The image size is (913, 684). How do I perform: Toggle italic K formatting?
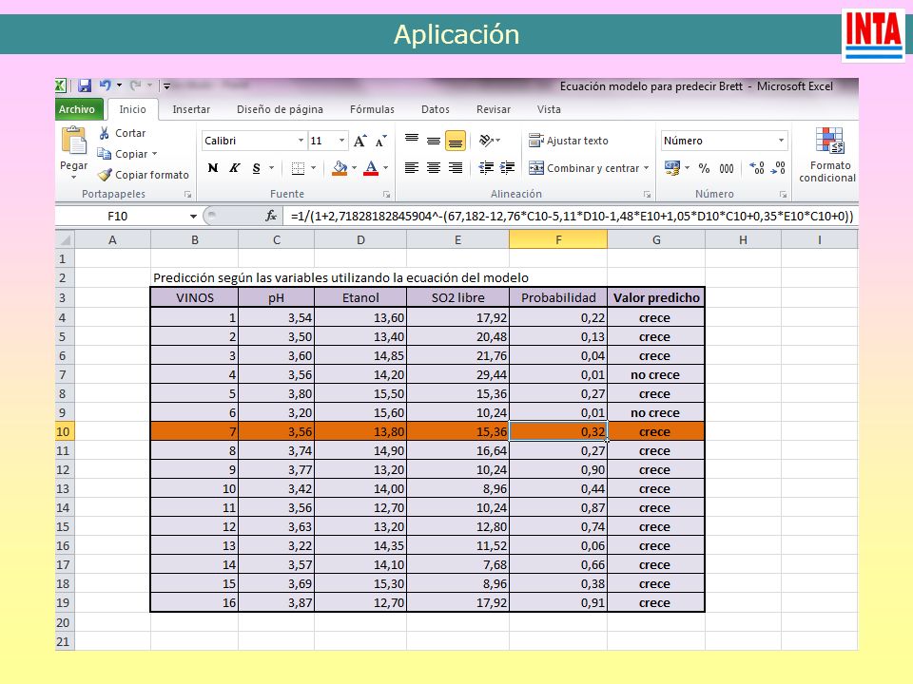click(x=235, y=168)
